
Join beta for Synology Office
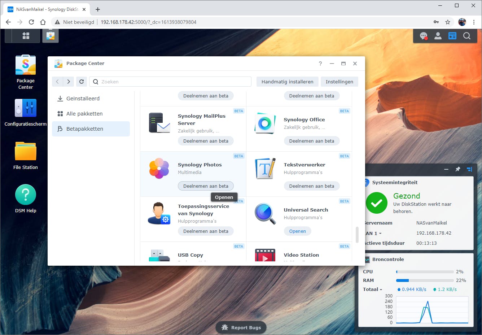[x=312, y=141]
